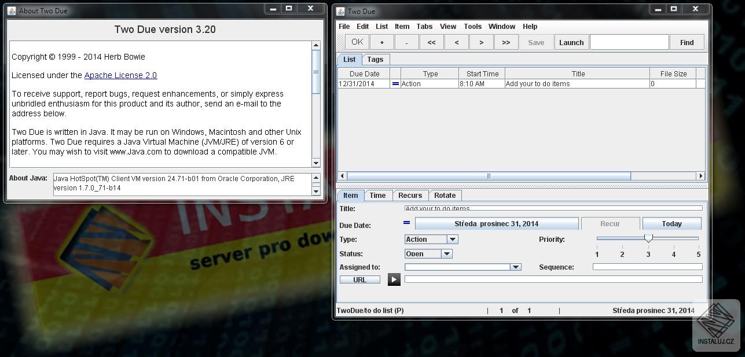Add a new item with plus button
Screen dimensions: 745x357
pyautogui.click(x=381, y=42)
